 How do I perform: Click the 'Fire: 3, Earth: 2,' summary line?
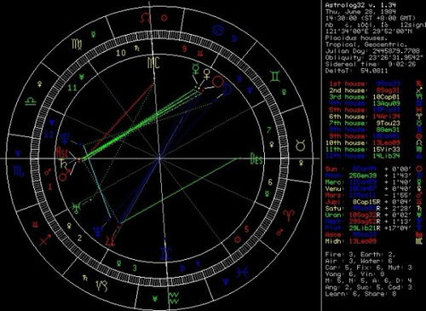coord(360,255)
